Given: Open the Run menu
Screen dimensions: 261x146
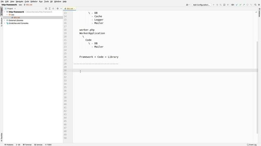Looking at the screenshot, I should 41,2.
